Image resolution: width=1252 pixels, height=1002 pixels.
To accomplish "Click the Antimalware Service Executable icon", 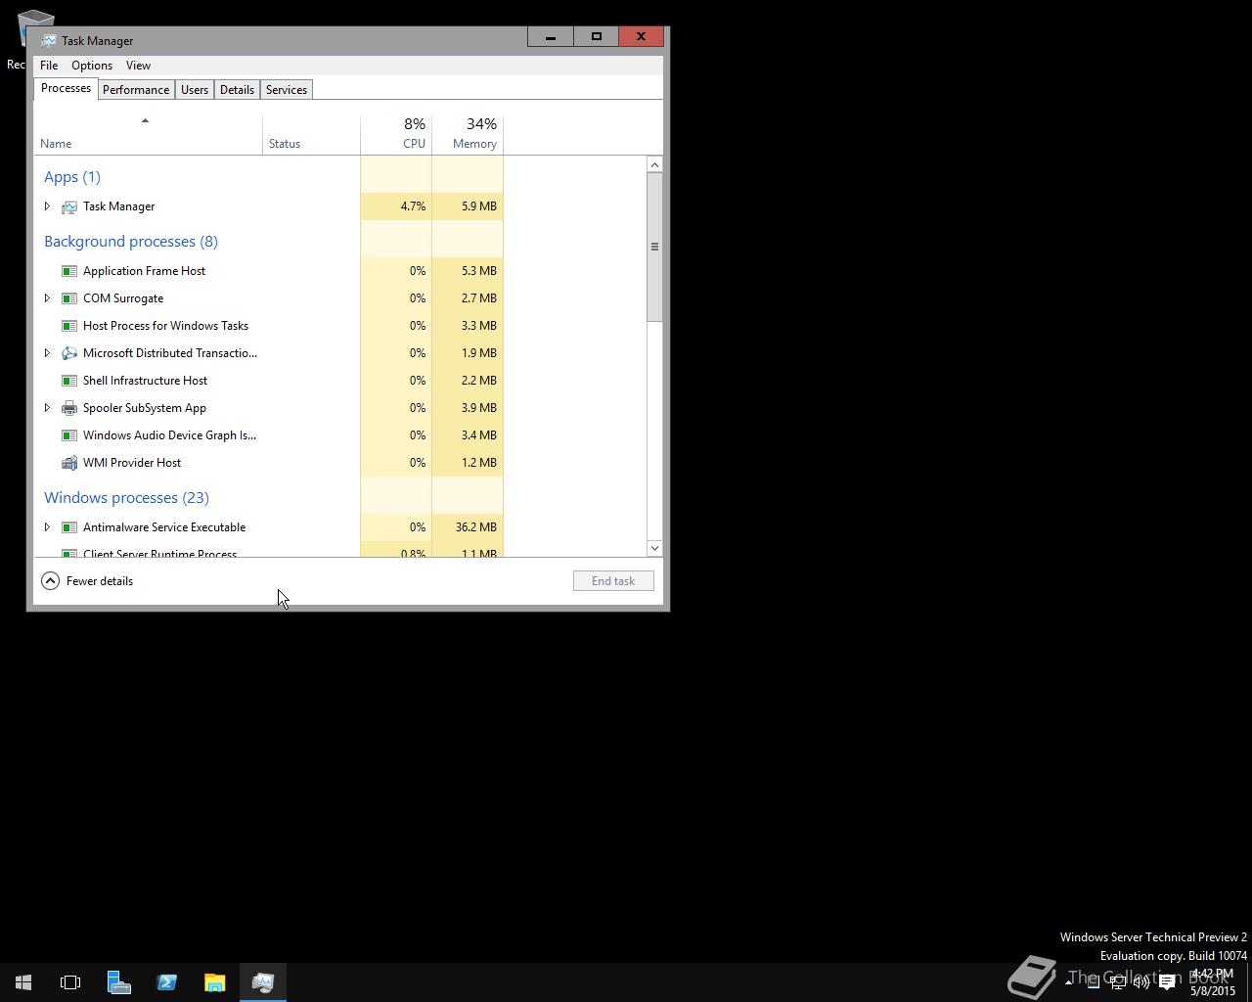I will [x=69, y=527].
